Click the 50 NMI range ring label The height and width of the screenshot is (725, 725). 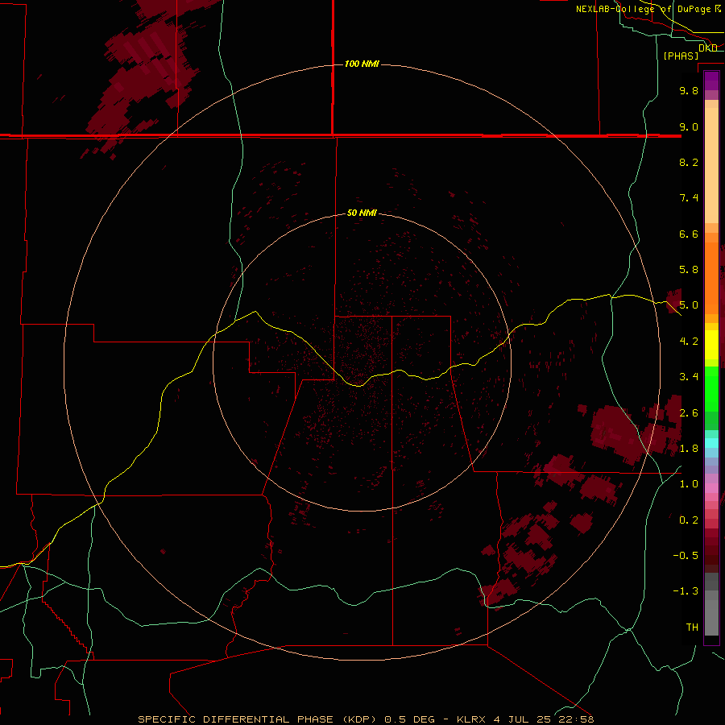point(362,213)
